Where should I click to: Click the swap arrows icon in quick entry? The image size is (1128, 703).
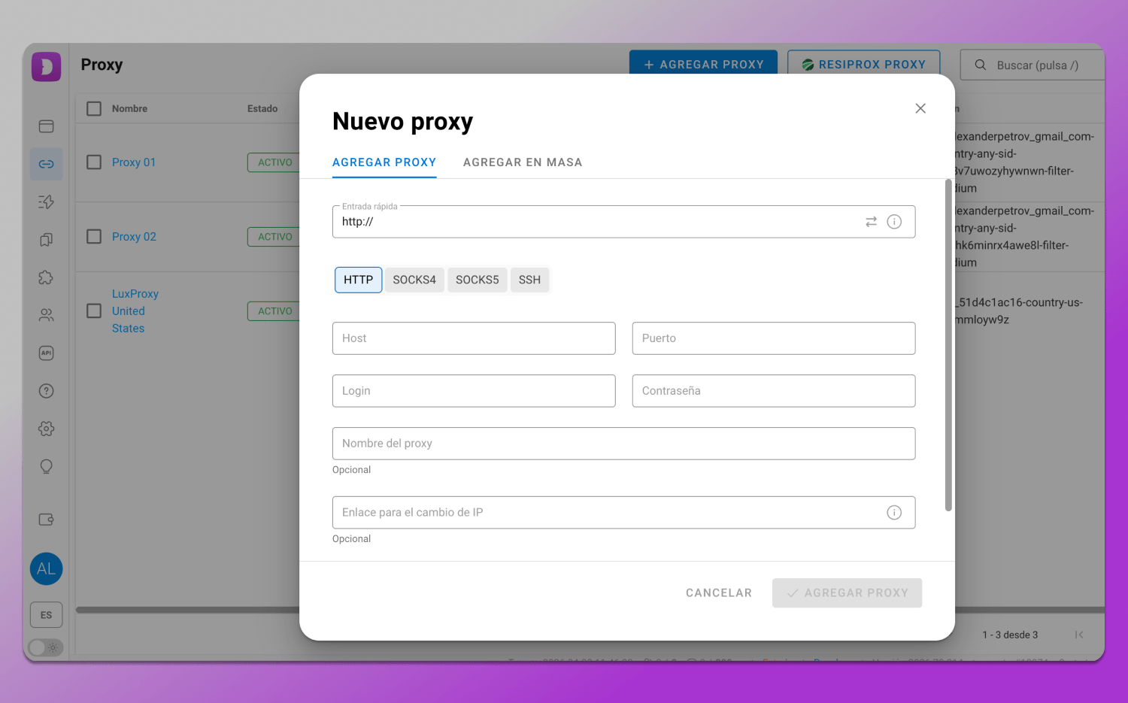(x=871, y=222)
